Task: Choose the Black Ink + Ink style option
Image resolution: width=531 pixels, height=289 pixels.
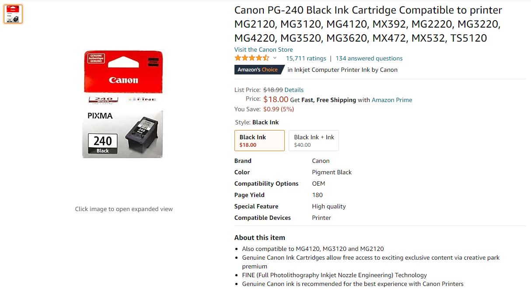Action: point(313,140)
